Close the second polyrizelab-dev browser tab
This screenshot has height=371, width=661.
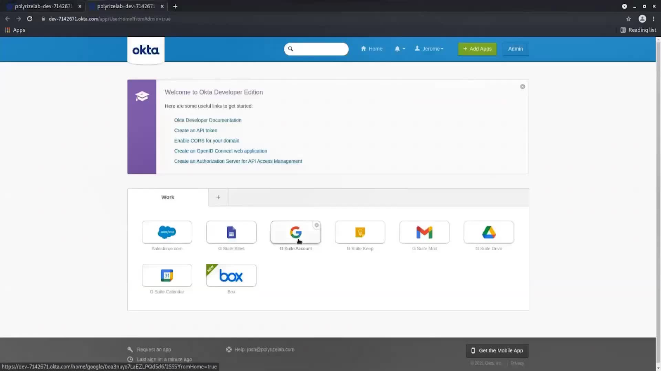[162, 6]
